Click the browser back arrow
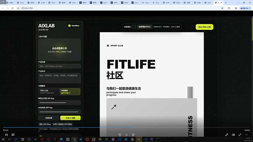 (3, 8)
